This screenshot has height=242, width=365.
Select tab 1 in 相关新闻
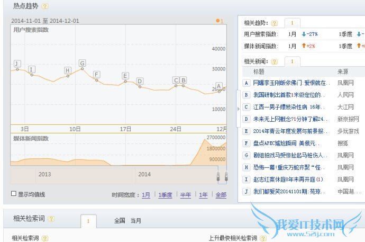pyautogui.click(x=293, y=61)
